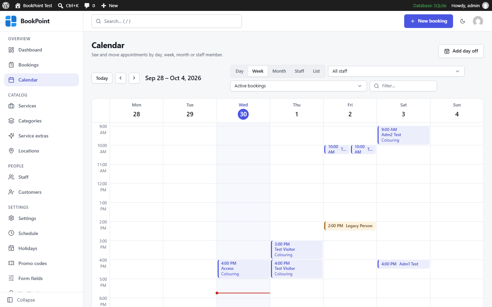
Task: Open Holidays page
Action: [x=41, y=248]
